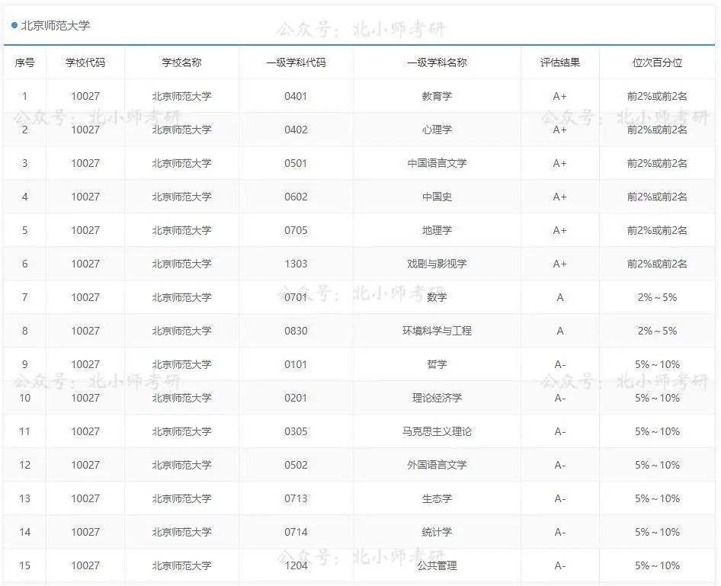The width and height of the screenshot is (721, 586).
Task: Click the A- result for 哲学
Action: pos(559,364)
